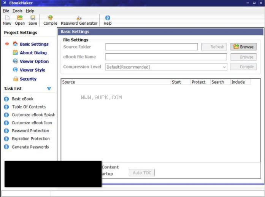Click the Source Folder input field
The image size is (265, 197).
point(151,47)
